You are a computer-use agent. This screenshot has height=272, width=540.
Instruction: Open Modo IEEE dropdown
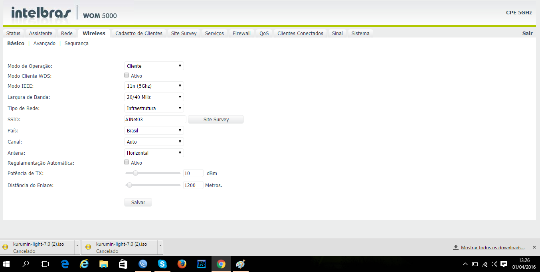[154, 86]
